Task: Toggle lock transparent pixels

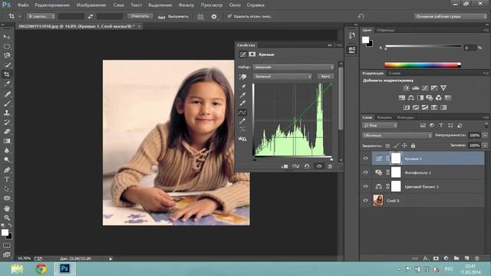Action: pos(387,146)
